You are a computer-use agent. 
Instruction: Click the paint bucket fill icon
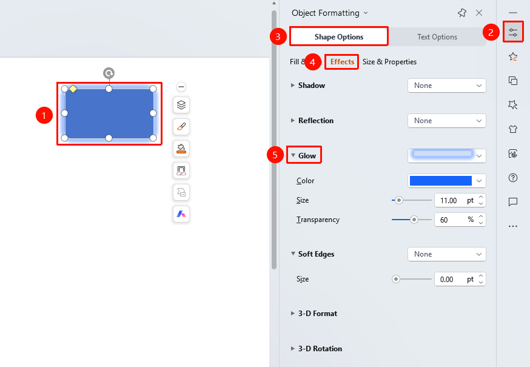[181, 149]
